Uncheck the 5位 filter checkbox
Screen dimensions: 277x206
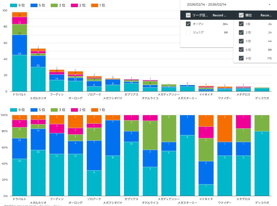(x=241, y=50)
